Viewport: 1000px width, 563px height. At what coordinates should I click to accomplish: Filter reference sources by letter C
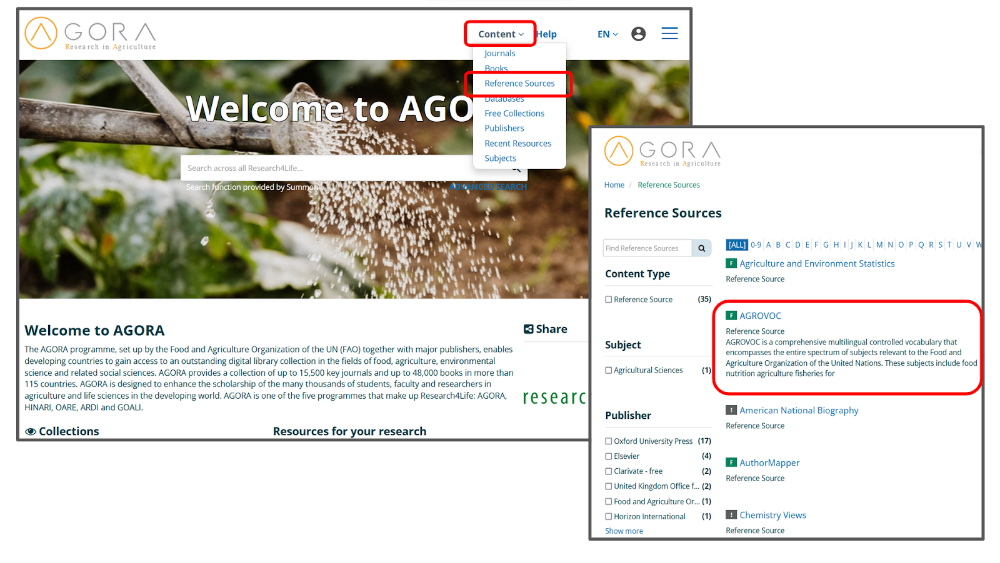[x=788, y=245]
